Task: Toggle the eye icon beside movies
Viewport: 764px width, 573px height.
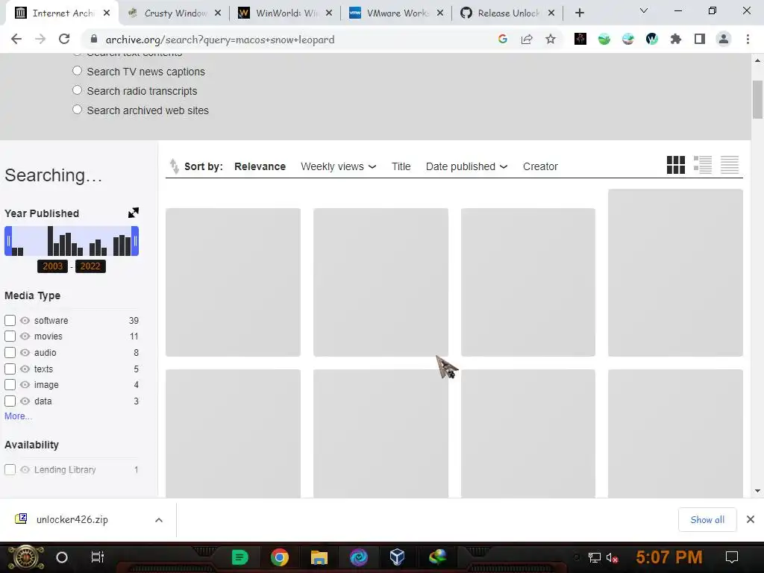Action: coord(25,336)
